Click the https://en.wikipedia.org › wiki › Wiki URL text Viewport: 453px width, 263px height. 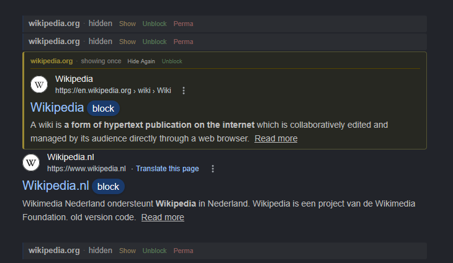113,91
